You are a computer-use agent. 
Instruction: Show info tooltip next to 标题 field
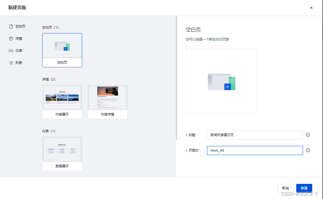[x=308, y=135]
